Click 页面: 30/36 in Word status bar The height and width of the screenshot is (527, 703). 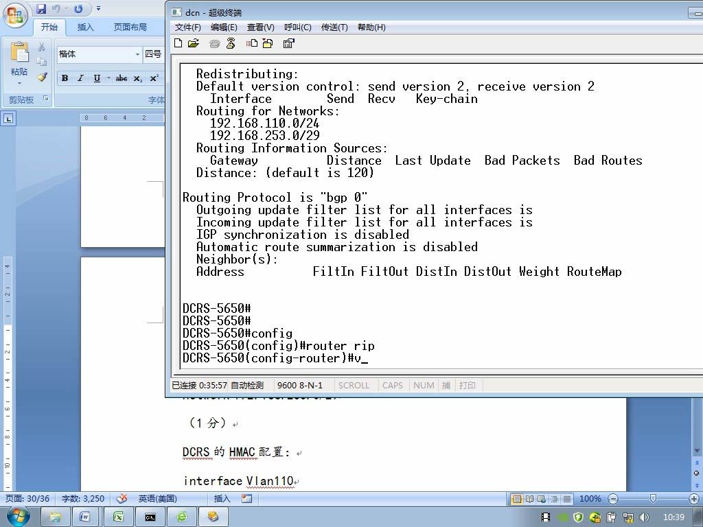27,498
